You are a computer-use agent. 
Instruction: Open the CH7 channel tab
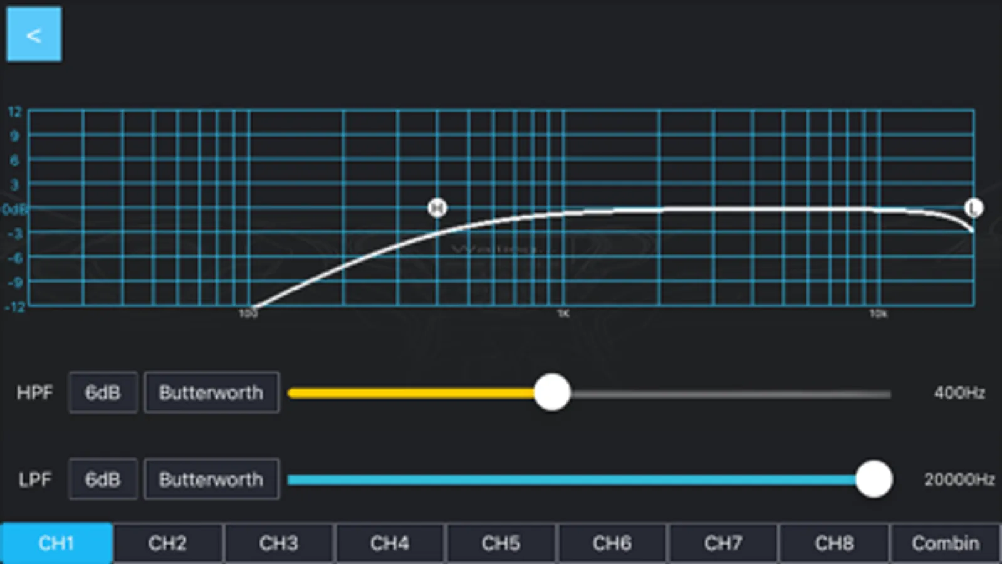(723, 543)
